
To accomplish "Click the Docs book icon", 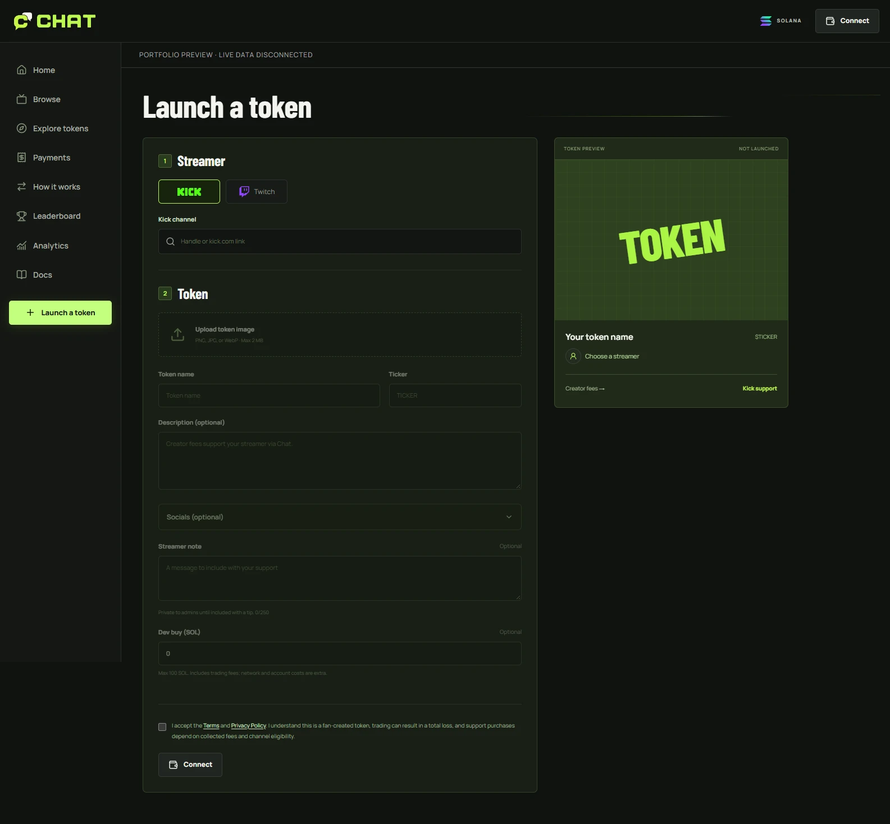I will (x=22, y=275).
